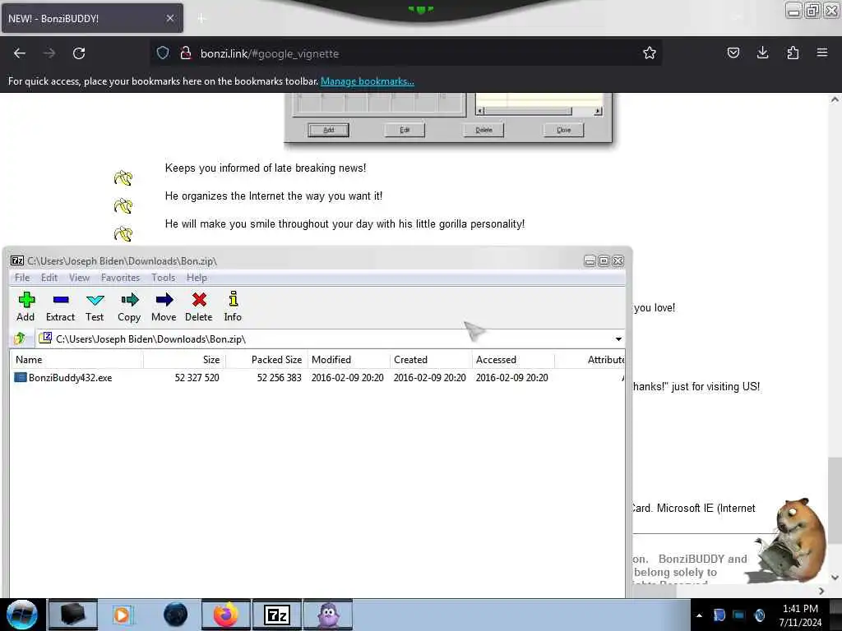Sort by Accessed column header

(x=513, y=360)
